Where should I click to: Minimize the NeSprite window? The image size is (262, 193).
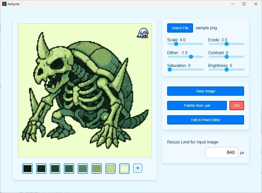click(x=233, y=4)
